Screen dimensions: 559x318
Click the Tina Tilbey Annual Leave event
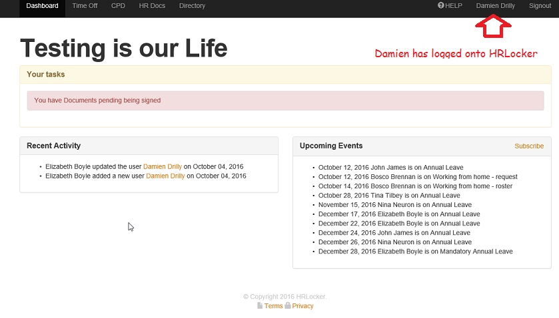coord(389,196)
